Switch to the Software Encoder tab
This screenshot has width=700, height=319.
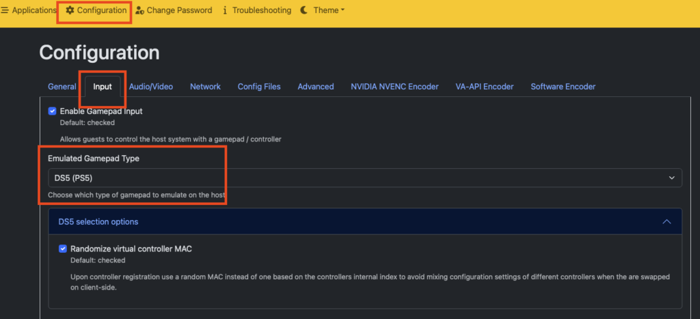563,87
